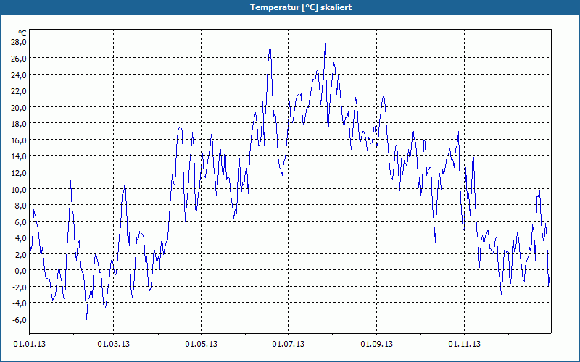Select the 2,0 y-axis label

coord(20,254)
